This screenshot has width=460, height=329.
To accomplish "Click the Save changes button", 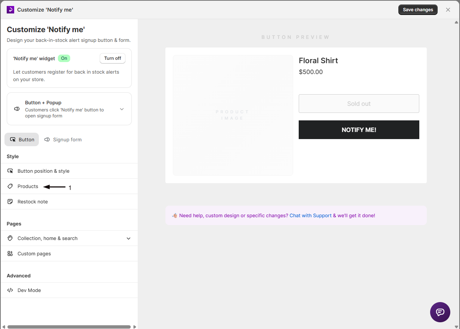I will pos(418,10).
